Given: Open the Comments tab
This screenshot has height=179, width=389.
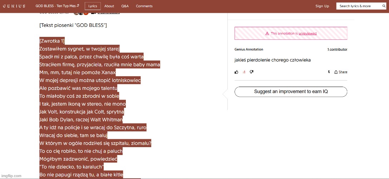Looking at the screenshot, I should tap(144, 6).
